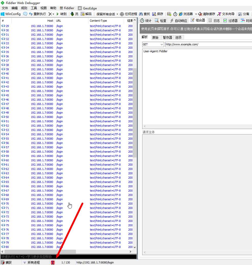The width and height of the screenshot is (252, 265).
Task: Open the 视图 menu
Action: click(x=43, y=8)
